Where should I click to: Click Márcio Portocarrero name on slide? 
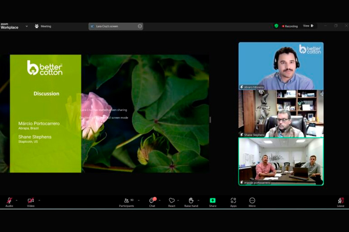(x=39, y=124)
